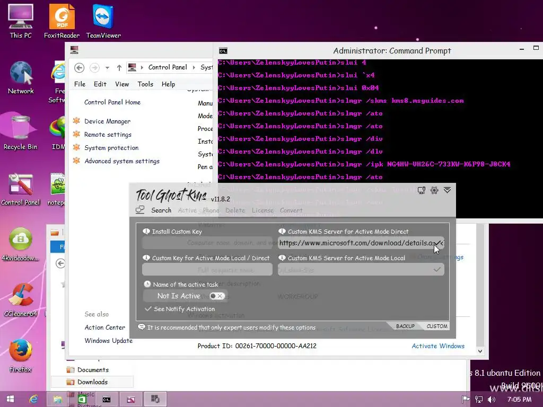Click info icon for Custom KMS Server Active Mode Direct
The image size is (543, 407).
pos(282,231)
